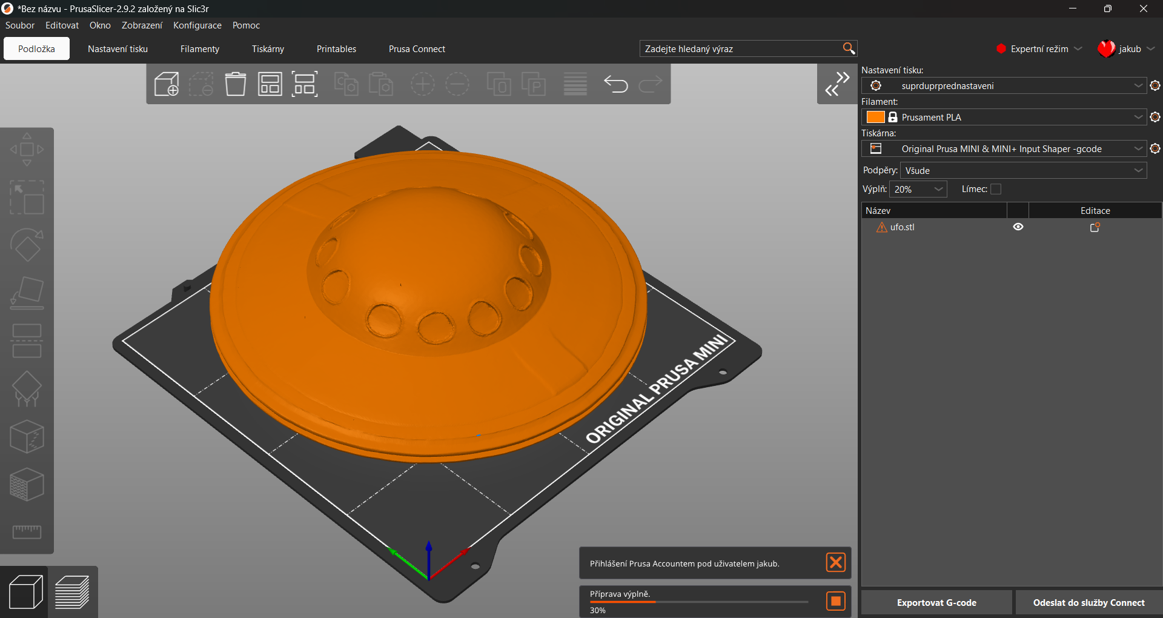The image size is (1163, 618).
Task: Toggle the Límec checkbox
Action: (x=996, y=189)
